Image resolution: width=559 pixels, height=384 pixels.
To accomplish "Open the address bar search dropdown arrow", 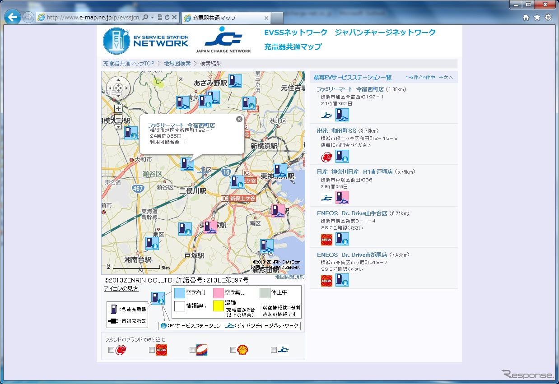I will [153, 18].
